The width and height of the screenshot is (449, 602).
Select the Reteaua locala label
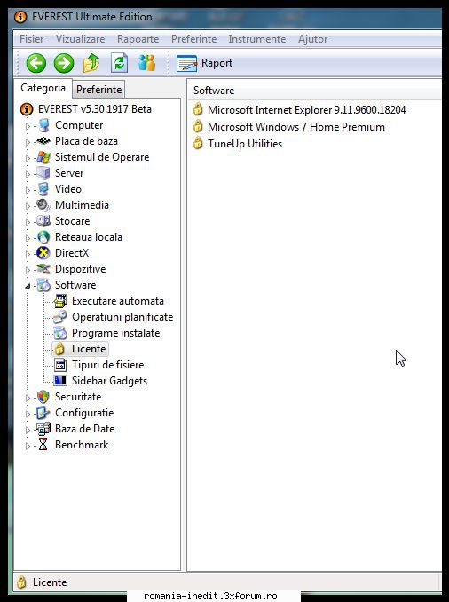coord(89,237)
